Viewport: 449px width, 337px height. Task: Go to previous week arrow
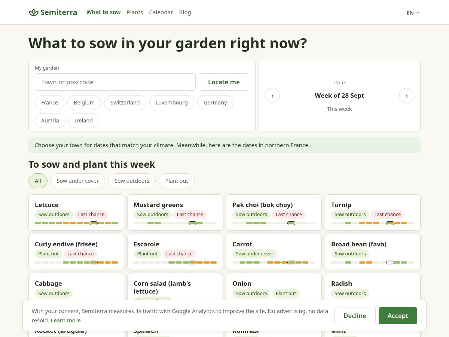[272, 95]
